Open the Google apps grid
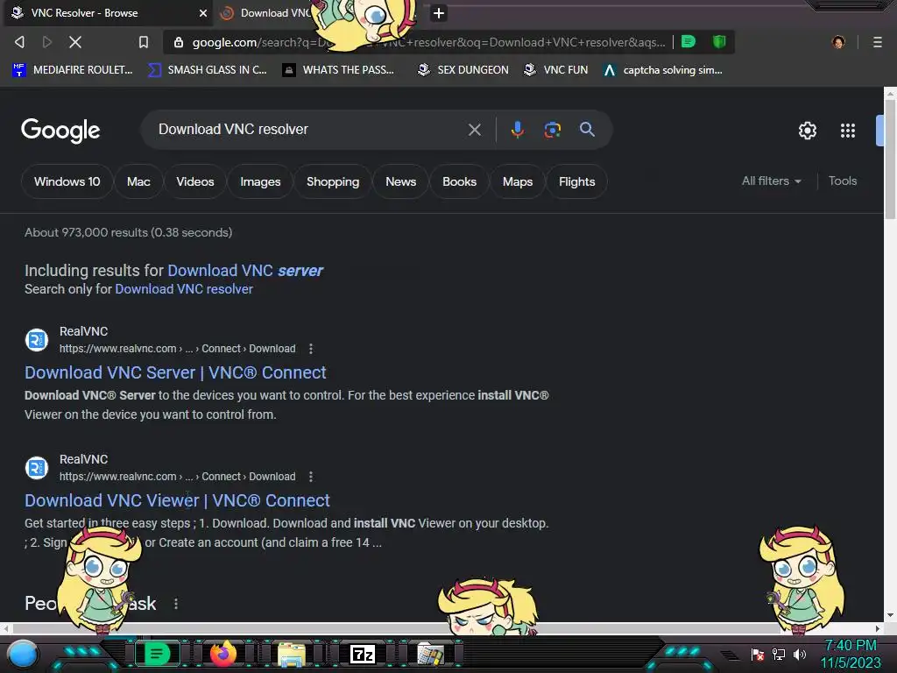This screenshot has width=897, height=673. (848, 131)
